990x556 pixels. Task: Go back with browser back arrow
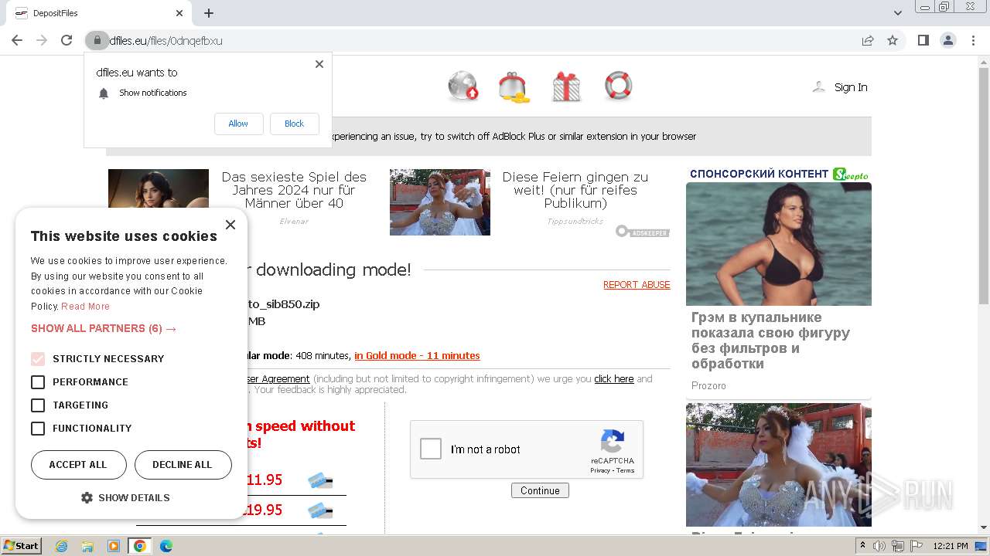[17, 41]
